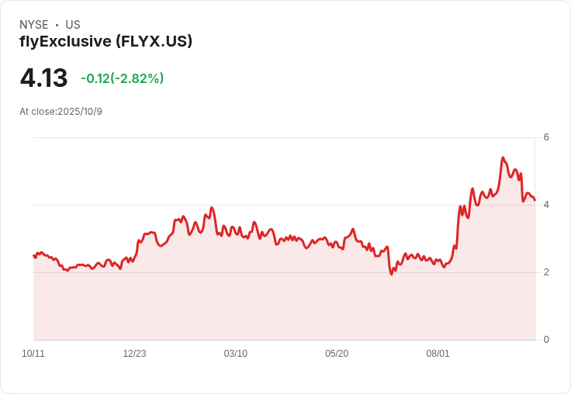Screen dimensions: 571x394
Task: Click the 0 value on y-axis
Action: [546, 340]
